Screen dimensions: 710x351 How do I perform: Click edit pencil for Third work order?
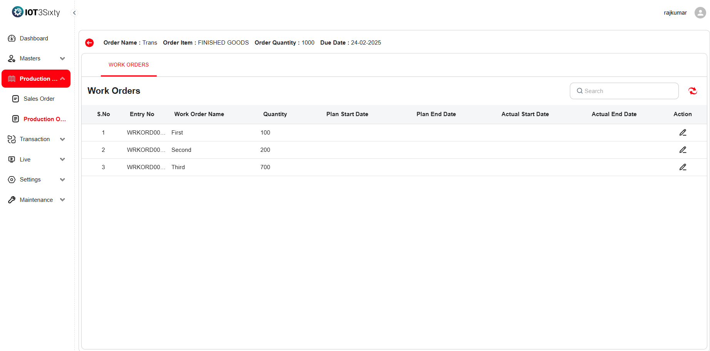683,167
